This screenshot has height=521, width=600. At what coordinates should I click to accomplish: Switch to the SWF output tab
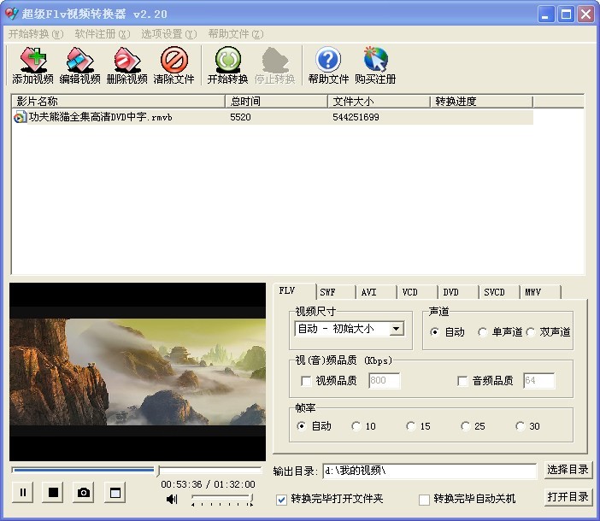[336, 292]
